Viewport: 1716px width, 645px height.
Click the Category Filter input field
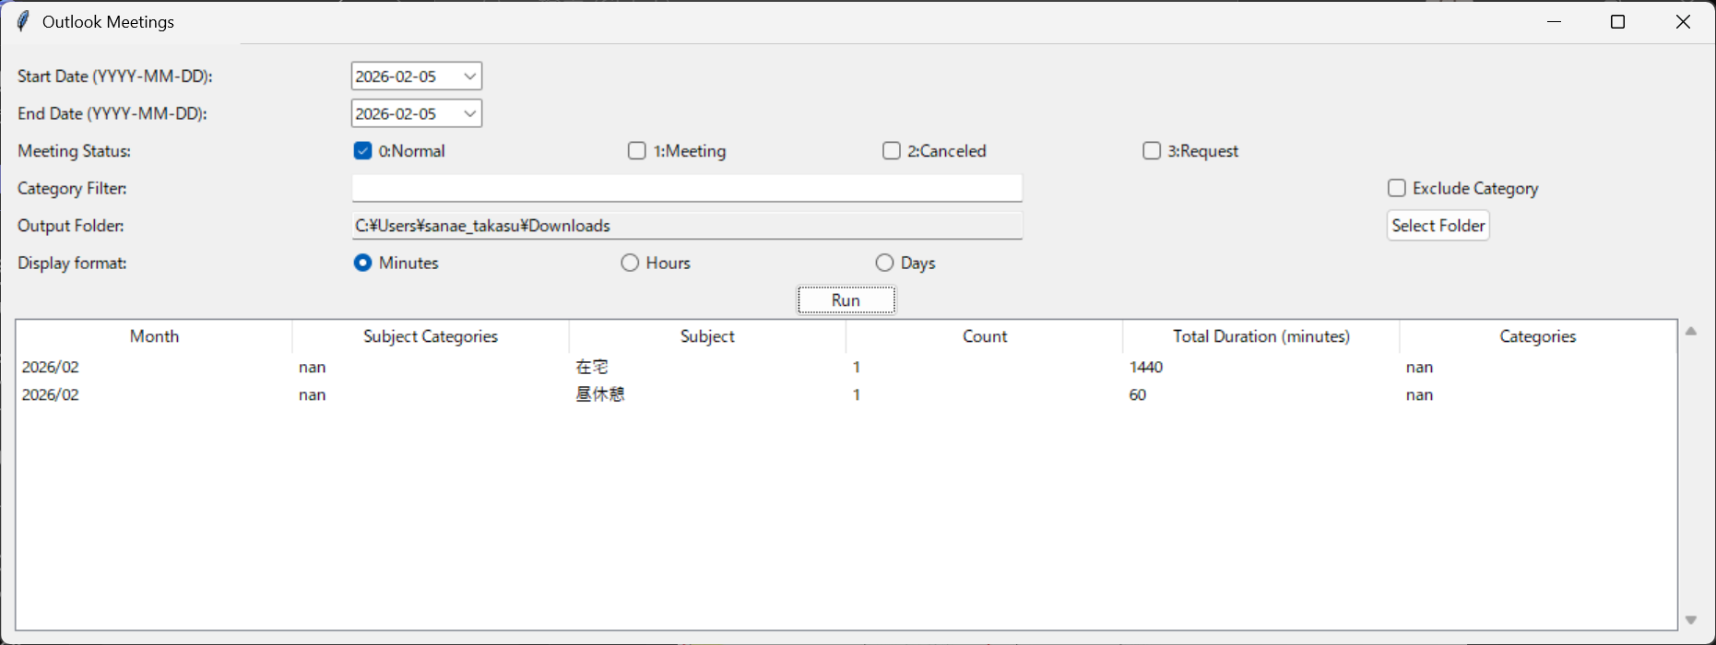coord(687,188)
